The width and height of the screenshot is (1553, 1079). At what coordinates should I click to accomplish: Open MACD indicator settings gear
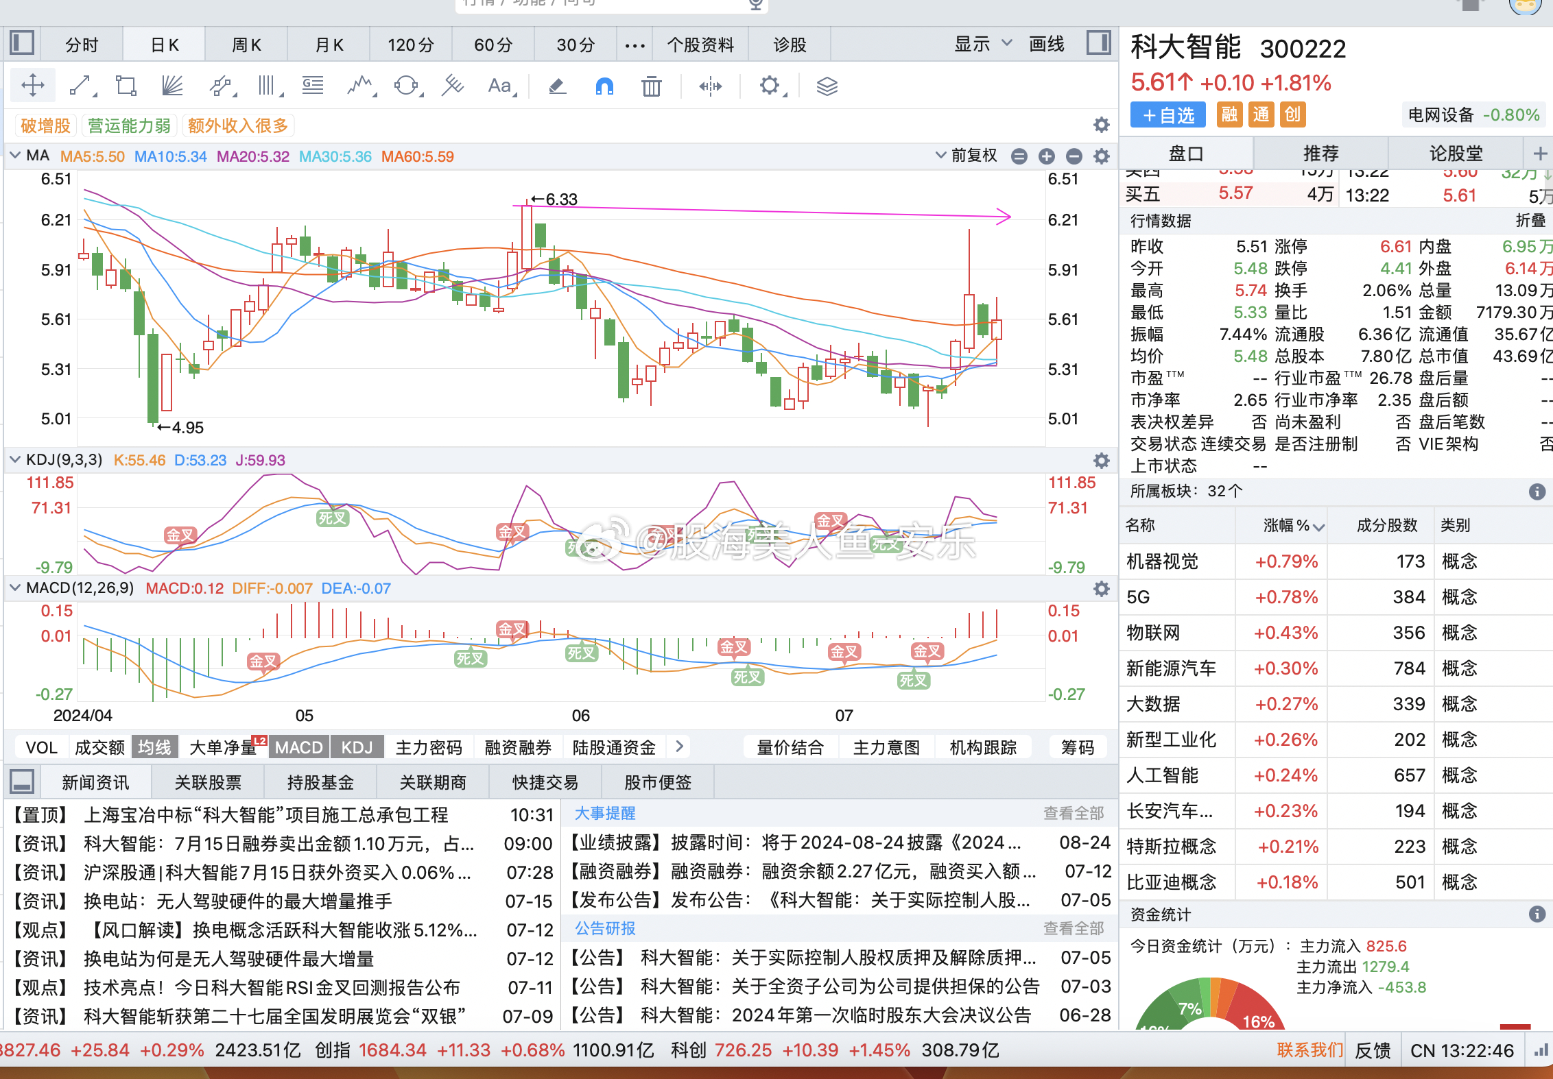1102,588
